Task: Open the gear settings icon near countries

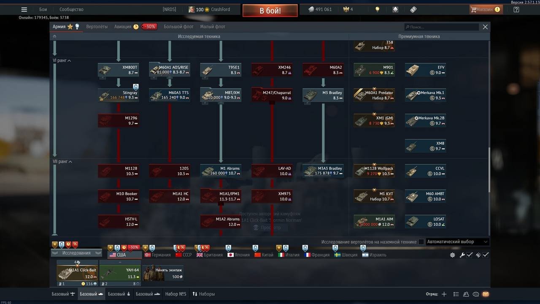Action: coord(453,255)
